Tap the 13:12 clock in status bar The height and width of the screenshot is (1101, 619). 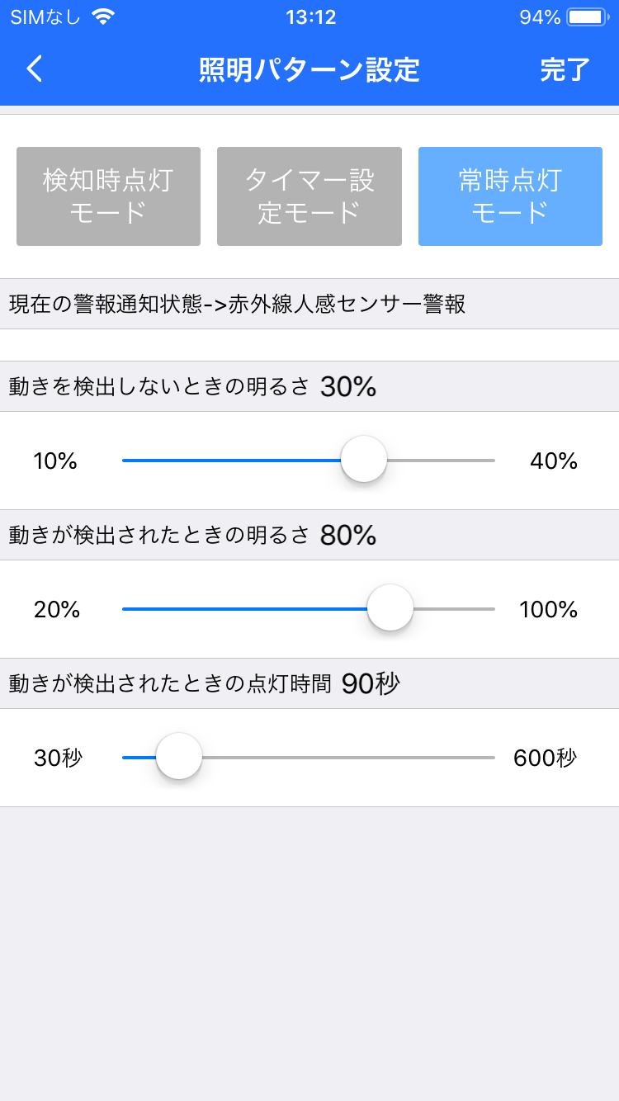point(310,17)
